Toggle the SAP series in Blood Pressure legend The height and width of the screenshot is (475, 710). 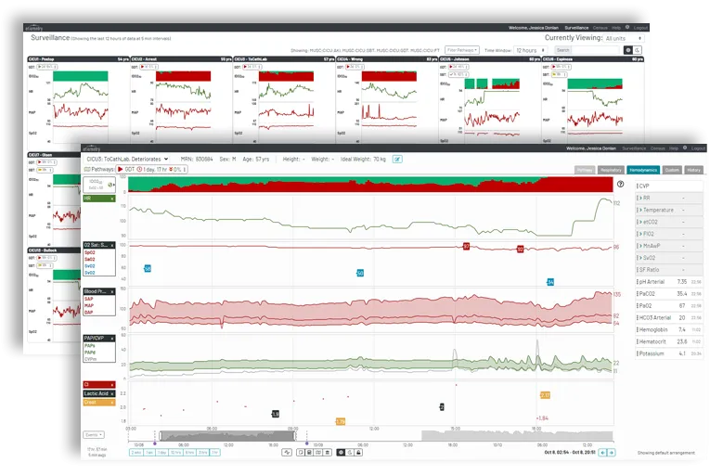pos(89,299)
